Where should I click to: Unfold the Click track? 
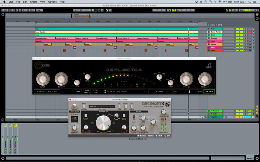[x=209, y=35]
